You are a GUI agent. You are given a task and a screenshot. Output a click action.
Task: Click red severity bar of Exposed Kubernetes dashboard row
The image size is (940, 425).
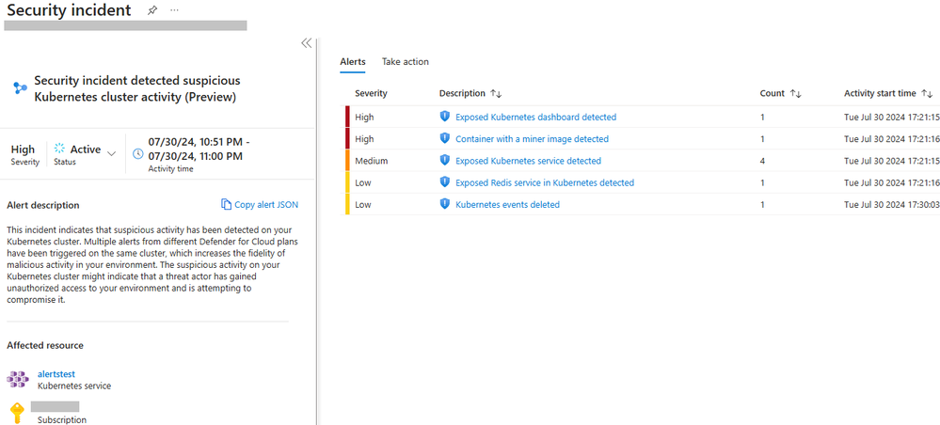pos(347,117)
